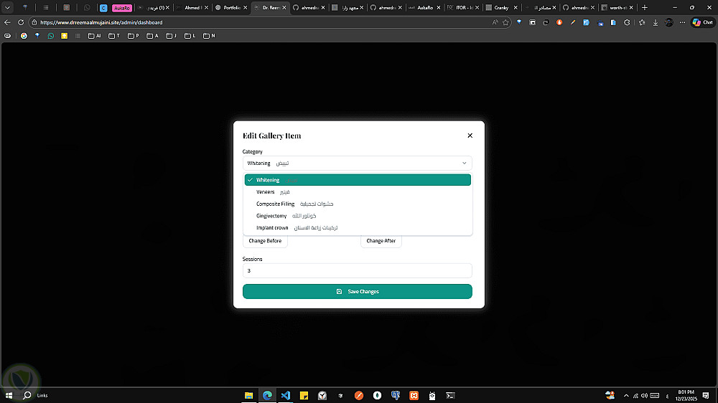Screen dimensions: 718x403
Task: Open the orange flame extension icon
Action: [x=559, y=22]
